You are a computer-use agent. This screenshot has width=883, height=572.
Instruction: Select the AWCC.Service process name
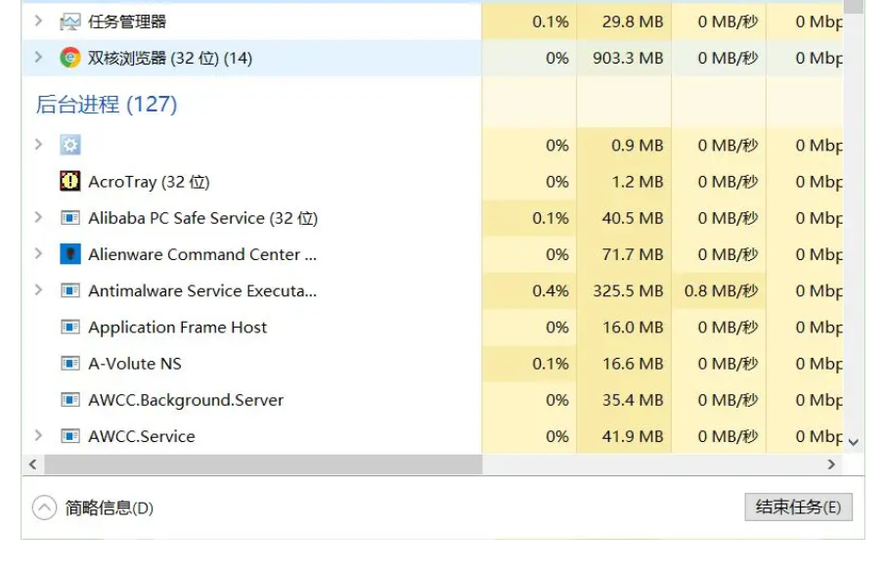142,436
